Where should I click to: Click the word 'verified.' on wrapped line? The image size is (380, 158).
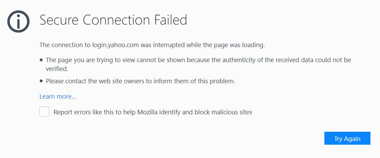57,69
